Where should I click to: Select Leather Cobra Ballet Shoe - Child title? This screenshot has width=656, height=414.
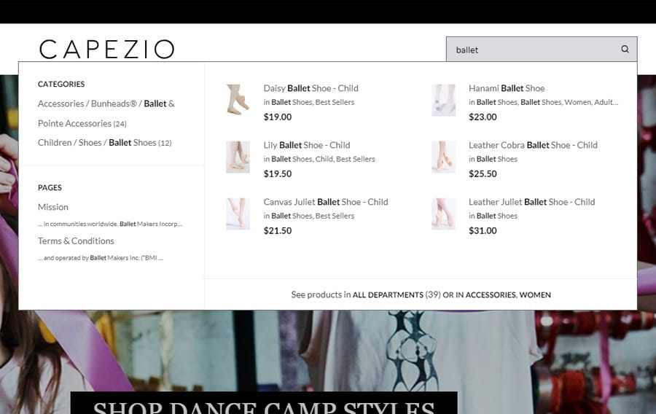point(533,145)
